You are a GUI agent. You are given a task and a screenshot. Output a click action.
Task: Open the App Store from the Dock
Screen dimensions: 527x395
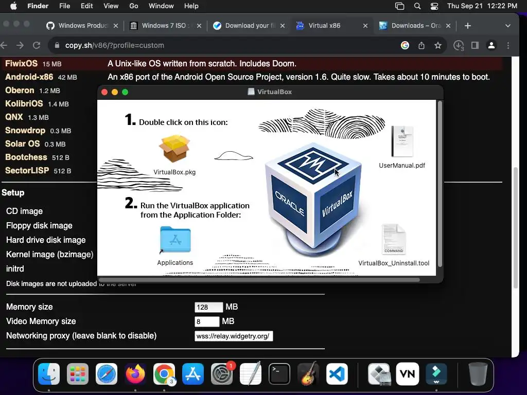point(193,374)
